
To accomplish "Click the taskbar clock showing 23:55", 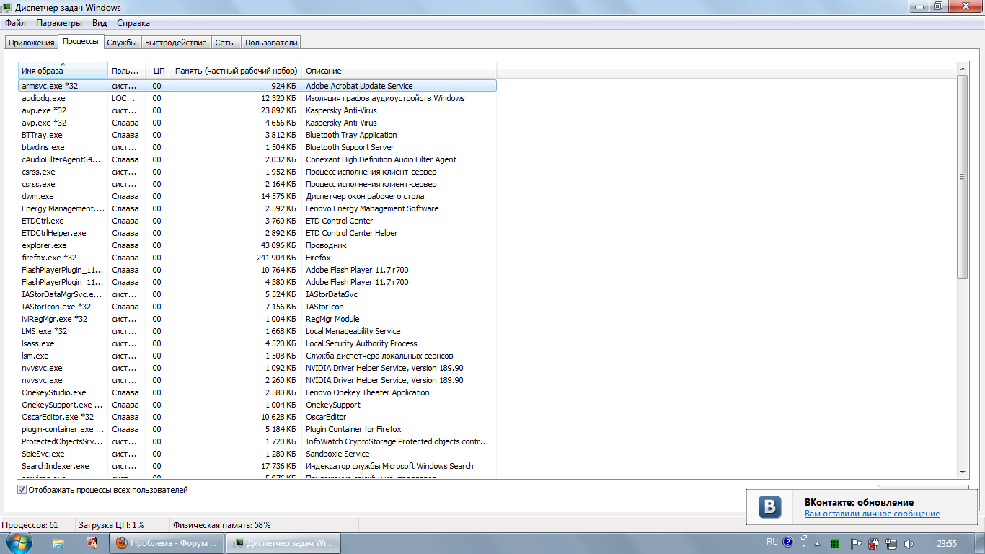I will [946, 543].
